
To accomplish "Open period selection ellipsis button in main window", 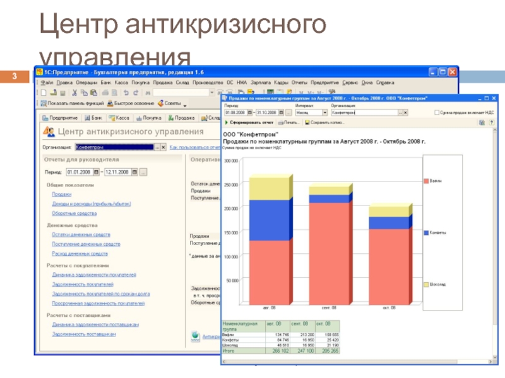I will [x=143, y=172].
